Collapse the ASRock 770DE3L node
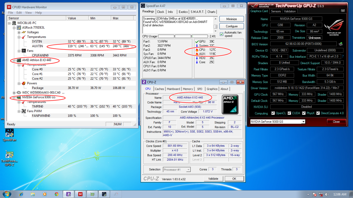 [14, 28]
